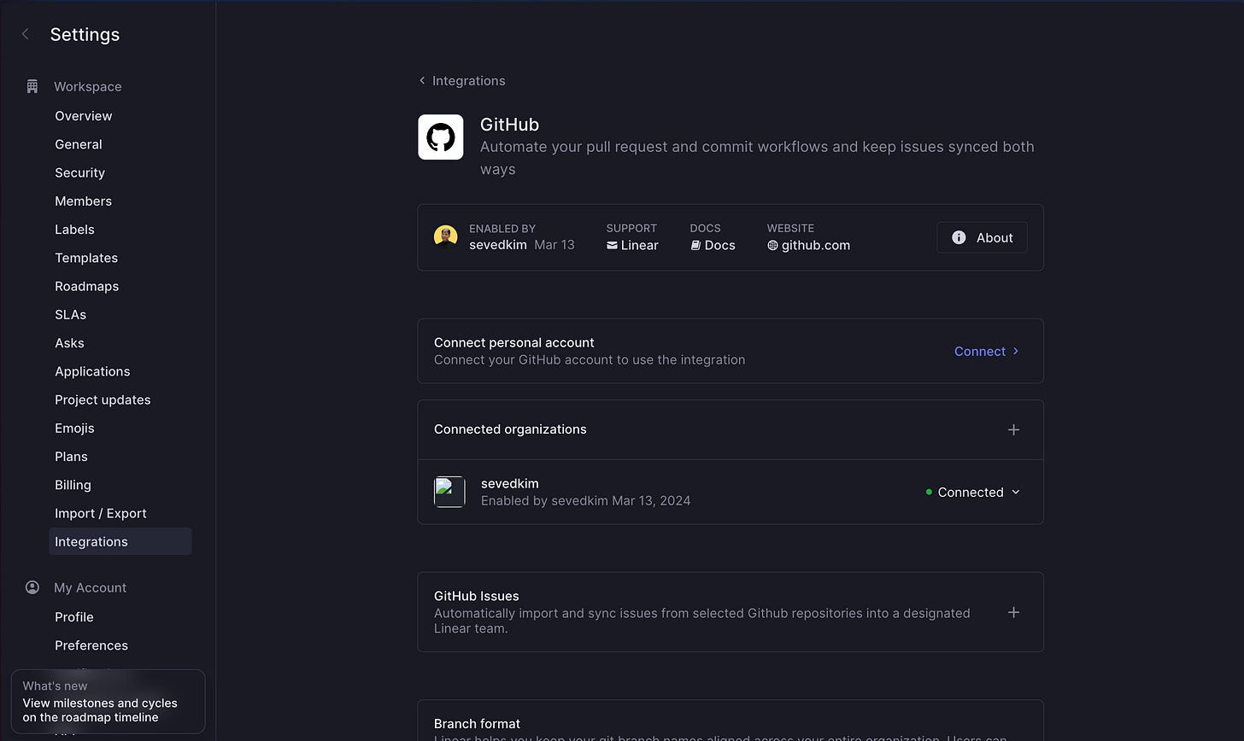Click the My Account section heading
Screen dimensions: 1244x741
[x=90, y=587]
